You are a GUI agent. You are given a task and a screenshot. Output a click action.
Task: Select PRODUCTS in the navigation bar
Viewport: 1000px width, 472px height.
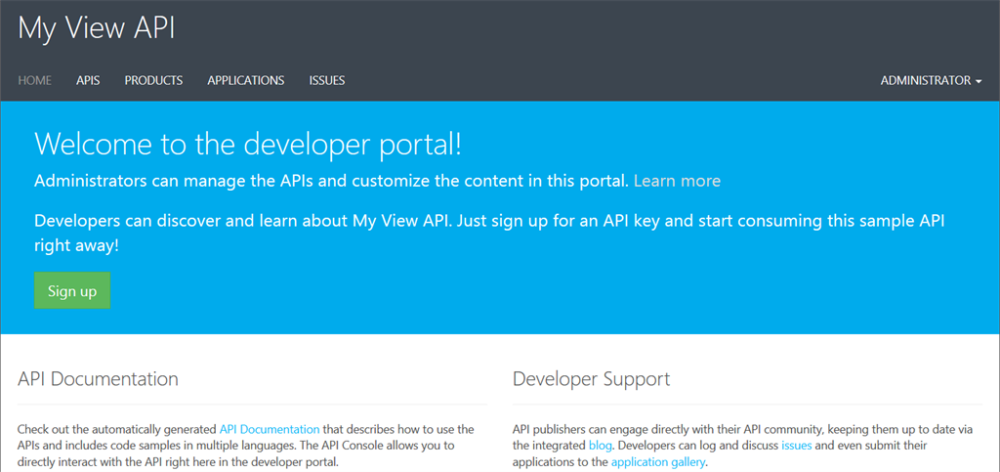[x=153, y=80]
